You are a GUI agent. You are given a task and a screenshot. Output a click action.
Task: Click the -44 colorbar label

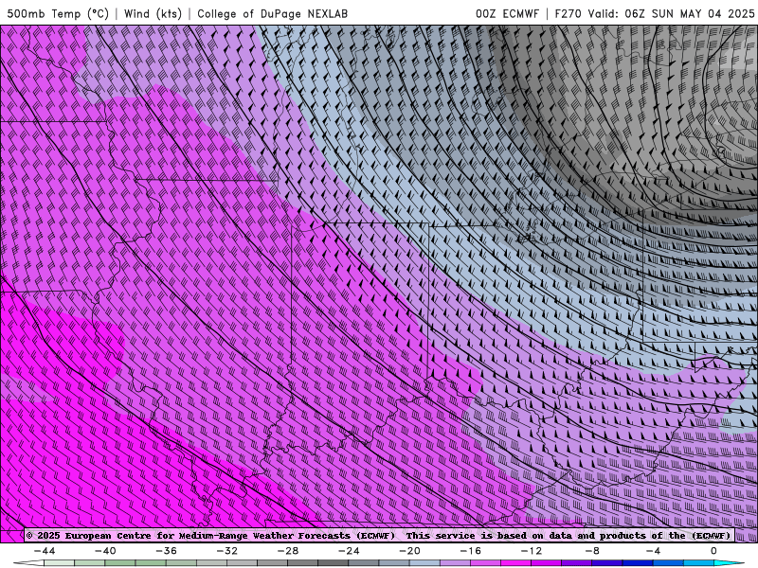(45, 551)
